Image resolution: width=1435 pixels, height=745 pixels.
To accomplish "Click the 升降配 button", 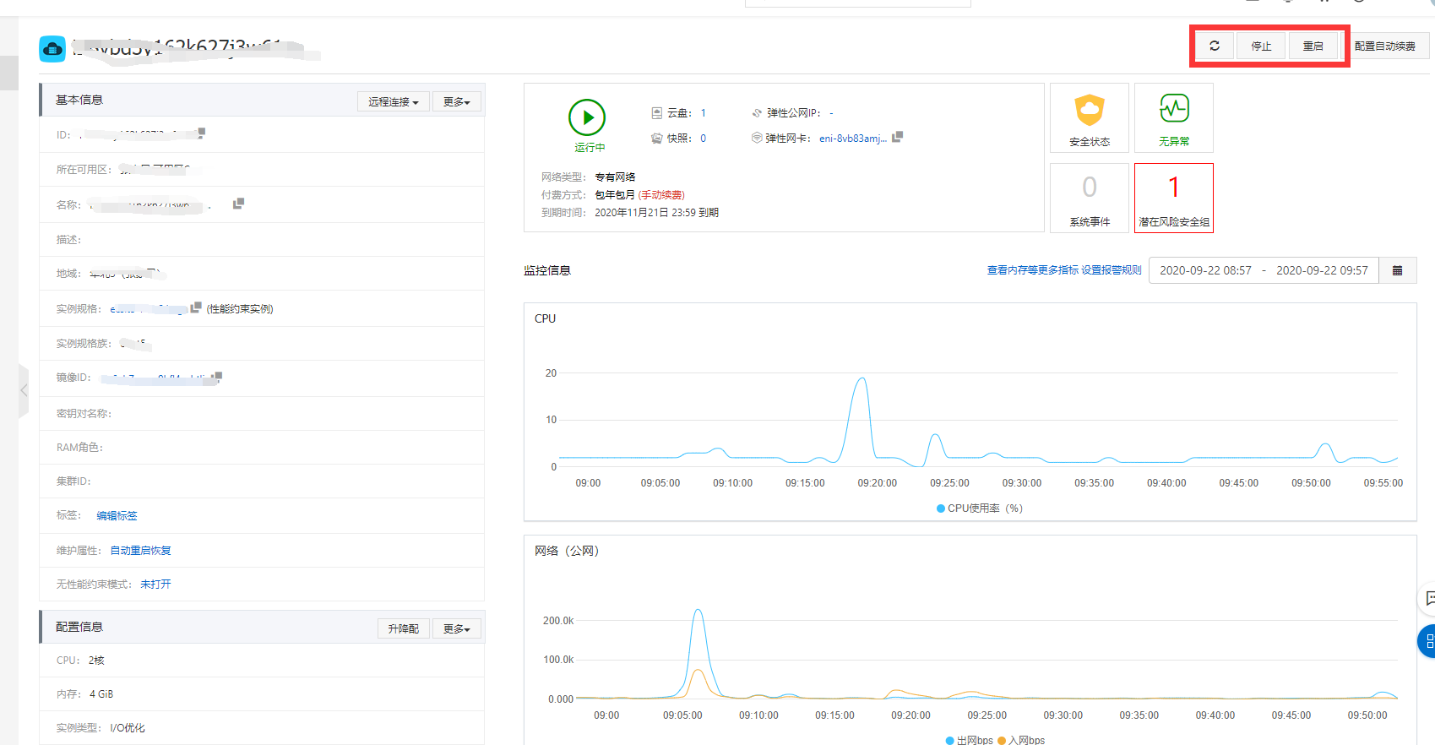I will point(403,628).
